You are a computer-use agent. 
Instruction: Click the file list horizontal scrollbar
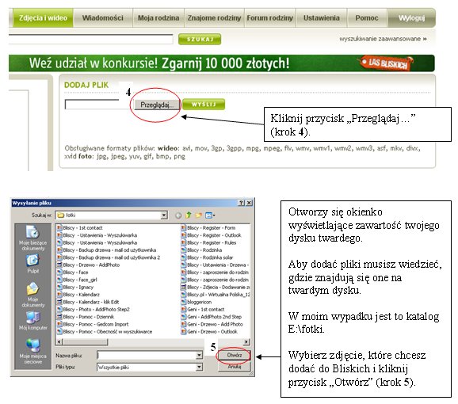(154, 341)
